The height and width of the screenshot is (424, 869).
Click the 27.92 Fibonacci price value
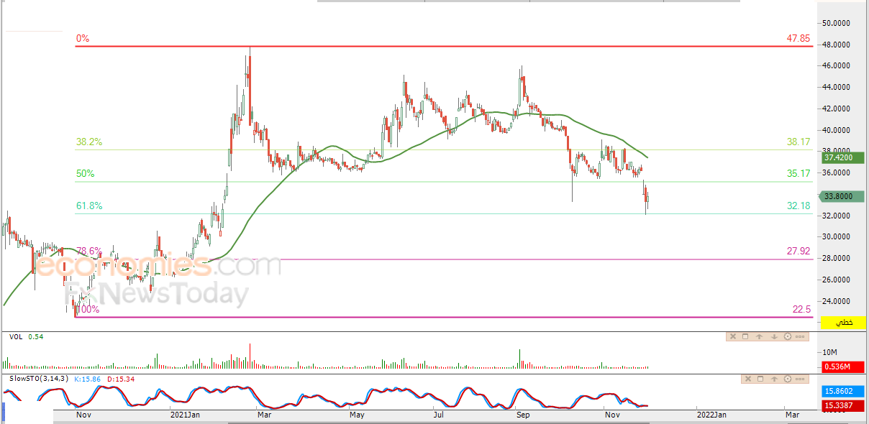click(799, 251)
